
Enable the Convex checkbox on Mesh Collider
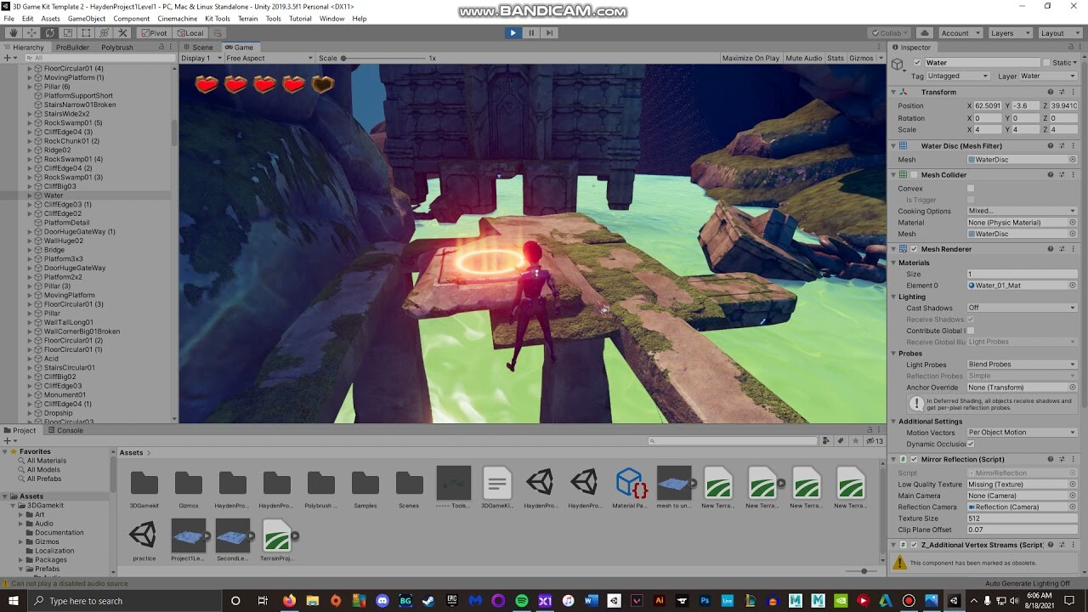971,189
